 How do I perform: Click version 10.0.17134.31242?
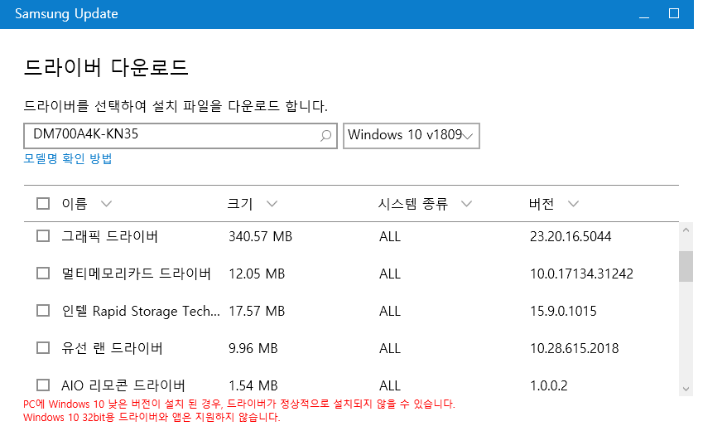tap(581, 274)
